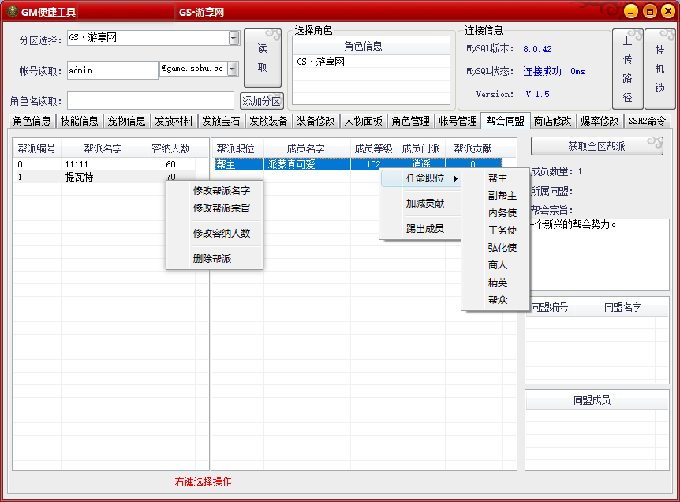Click the GM便捷工具 app icon in title bar
Screen dimensions: 680x502
click(x=12, y=12)
